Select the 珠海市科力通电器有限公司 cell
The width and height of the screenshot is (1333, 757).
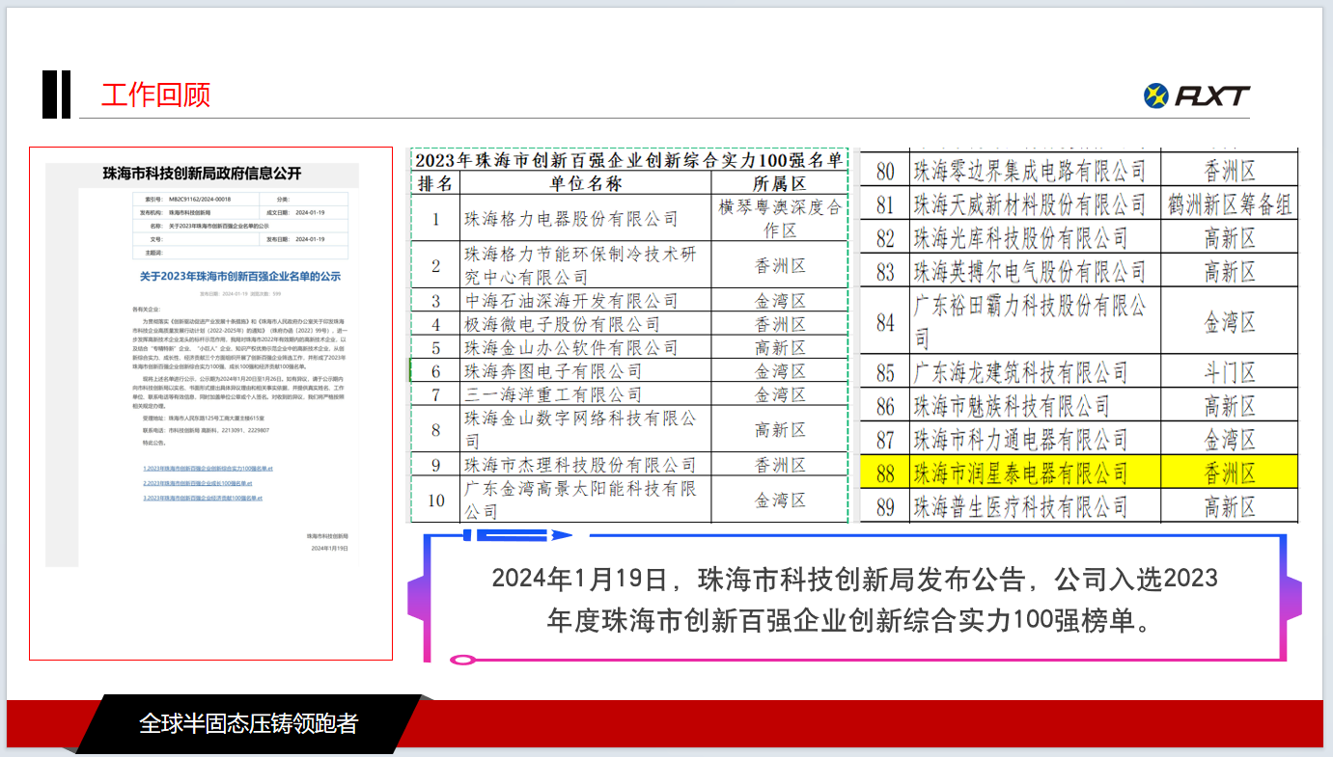pyautogui.click(x=1035, y=440)
